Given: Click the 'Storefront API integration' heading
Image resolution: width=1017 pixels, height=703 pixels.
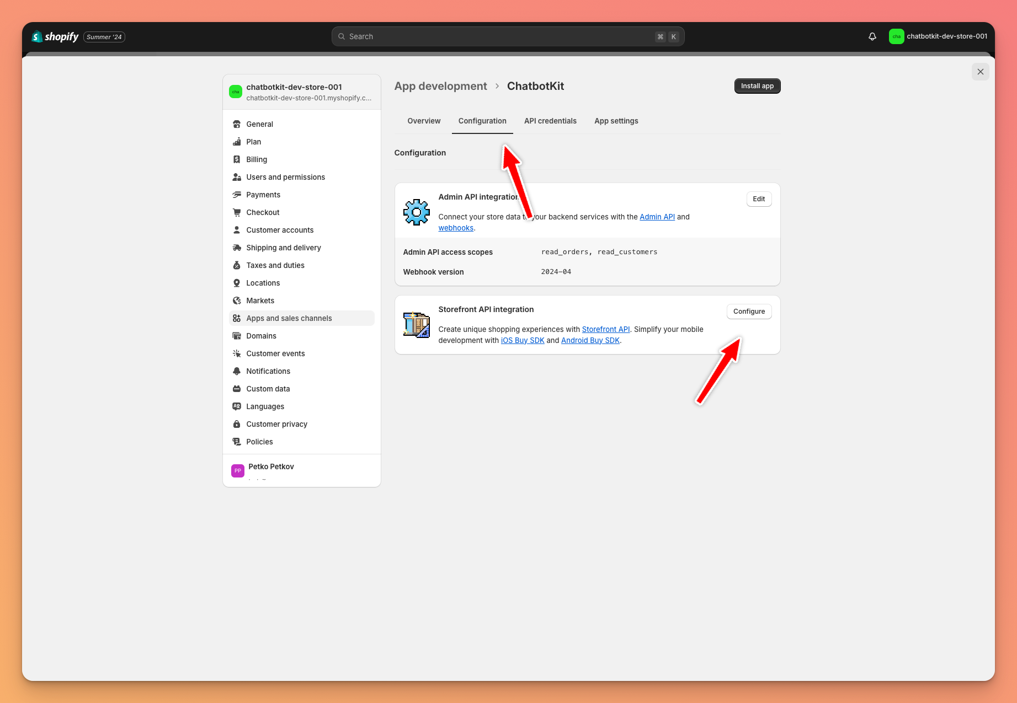Looking at the screenshot, I should click(x=486, y=309).
